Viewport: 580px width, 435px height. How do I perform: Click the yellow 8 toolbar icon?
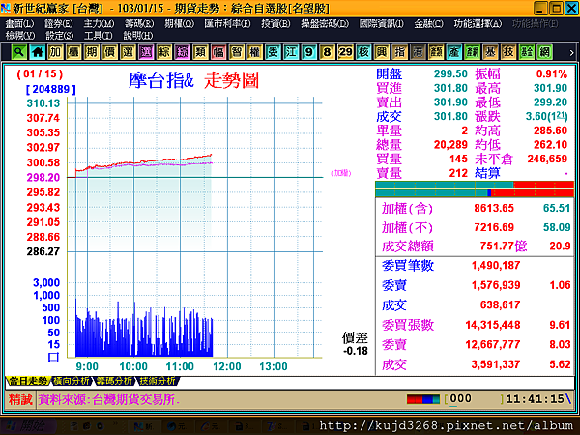coord(327,52)
